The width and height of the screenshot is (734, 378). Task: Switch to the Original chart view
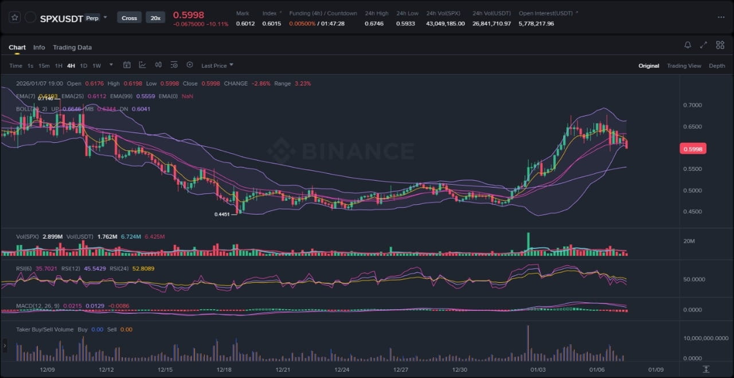[649, 66]
